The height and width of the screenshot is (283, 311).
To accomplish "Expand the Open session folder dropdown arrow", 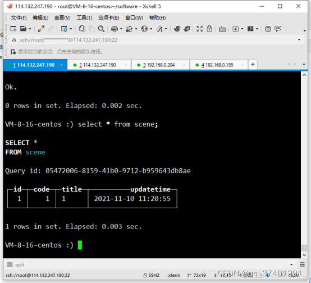I will click(x=30, y=29).
